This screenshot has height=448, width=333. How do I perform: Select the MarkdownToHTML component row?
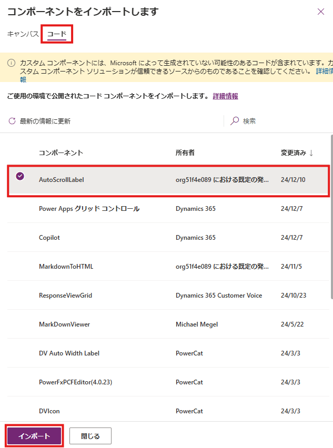coord(168,266)
